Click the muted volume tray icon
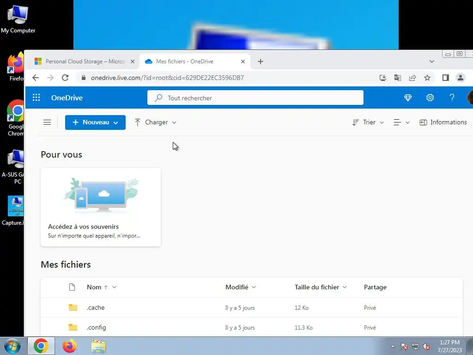This screenshot has height=355, width=473. point(426,347)
